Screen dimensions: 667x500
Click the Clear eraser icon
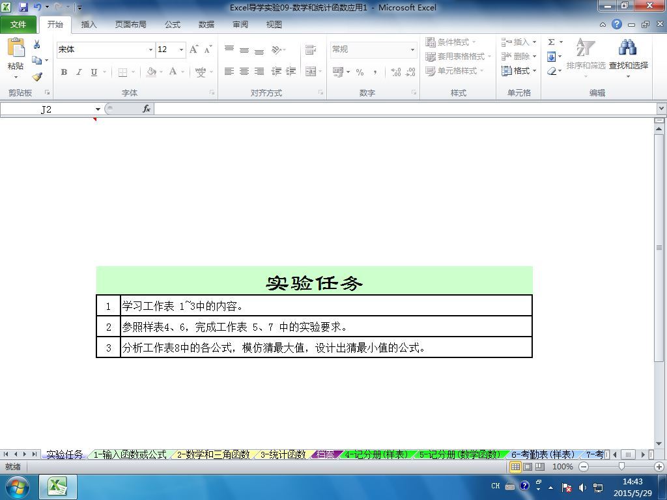click(552, 71)
